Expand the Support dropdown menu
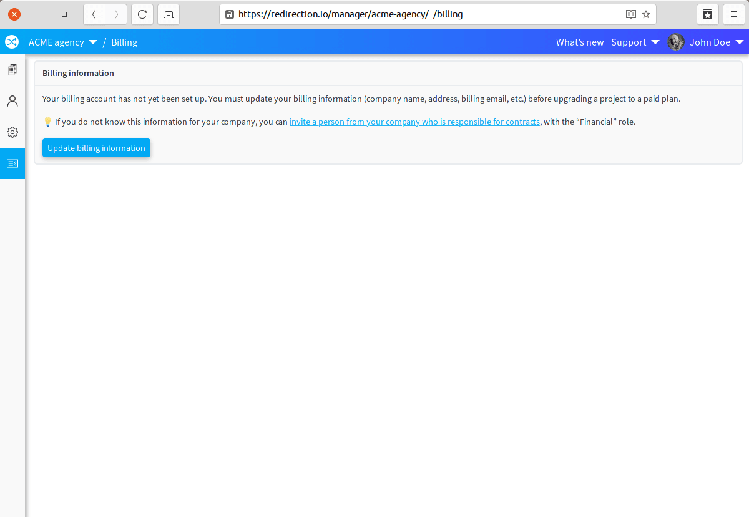 pyautogui.click(x=635, y=42)
